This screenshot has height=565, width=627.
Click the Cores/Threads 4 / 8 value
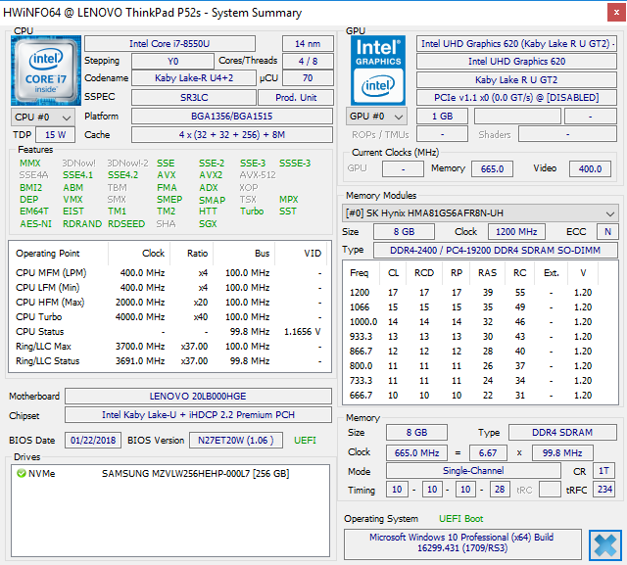click(x=308, y=61)
